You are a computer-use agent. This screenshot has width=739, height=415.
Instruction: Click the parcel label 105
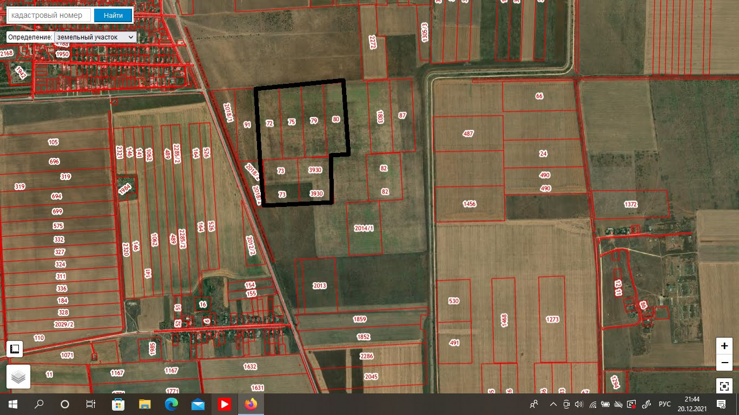pos(53,142)
